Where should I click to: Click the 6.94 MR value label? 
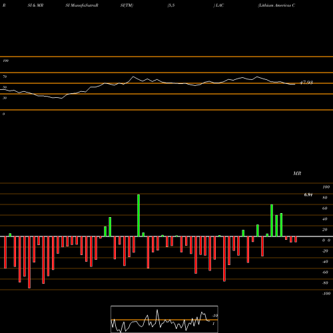[308, 195]
